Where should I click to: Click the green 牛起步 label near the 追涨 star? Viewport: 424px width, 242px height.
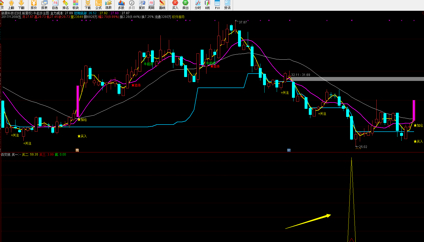point(211,63)
